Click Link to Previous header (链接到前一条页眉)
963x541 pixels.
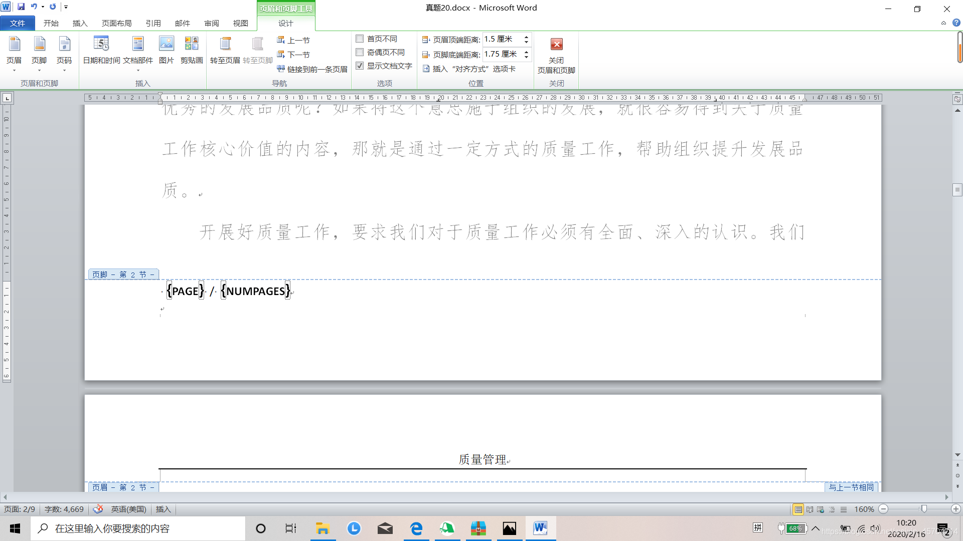point(312,69)
